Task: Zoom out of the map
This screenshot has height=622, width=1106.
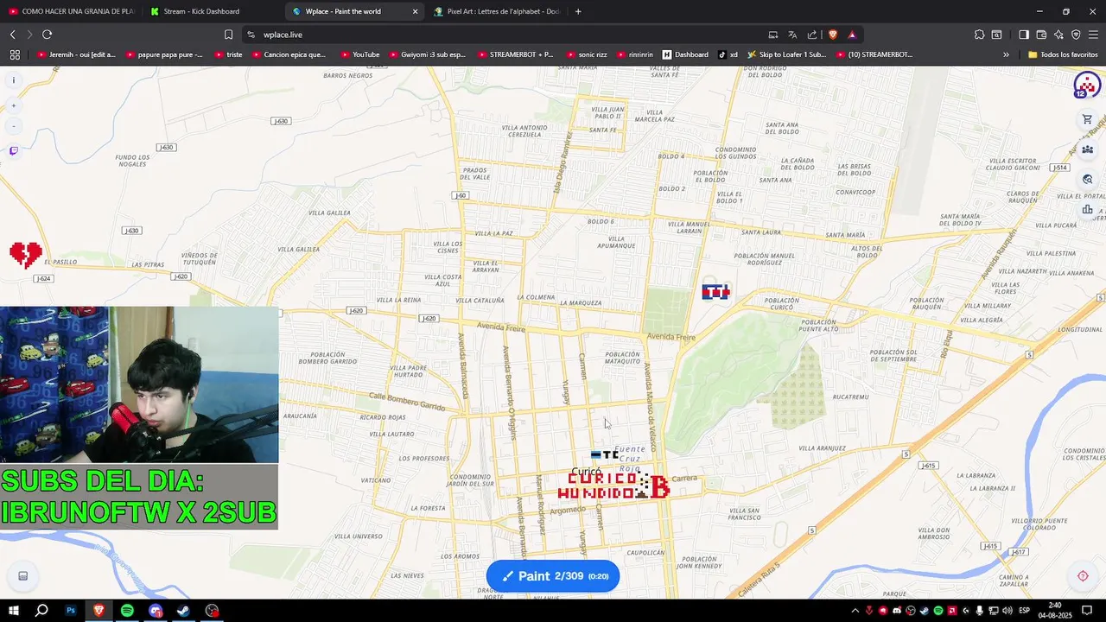Action: (x=13, y=126)
